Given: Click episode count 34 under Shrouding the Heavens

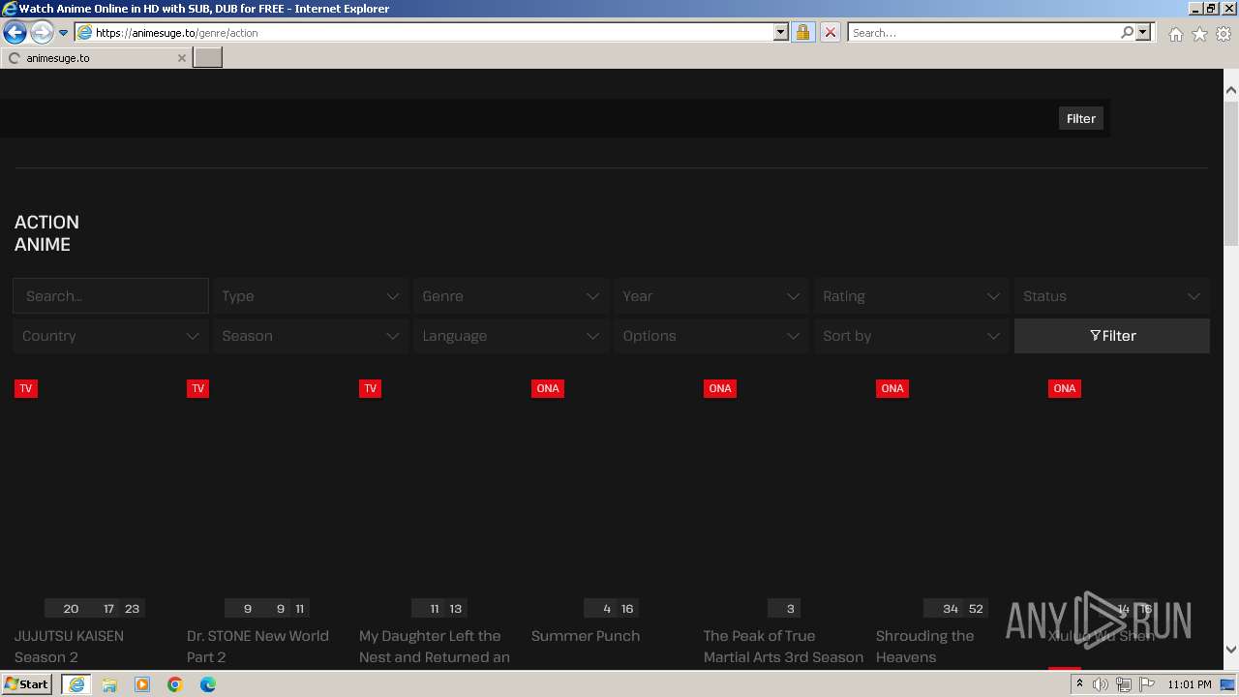Looking at the screenshot, I should pyautogui.click(x=951, y=609).
